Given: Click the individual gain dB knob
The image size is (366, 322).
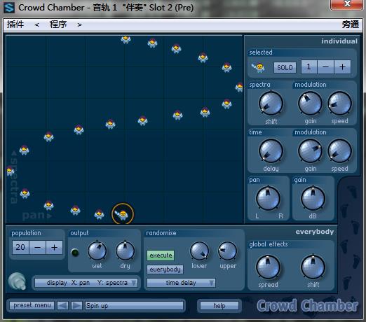Looking at the screenshot, I should pyautogui.click(x=313, y=198).
